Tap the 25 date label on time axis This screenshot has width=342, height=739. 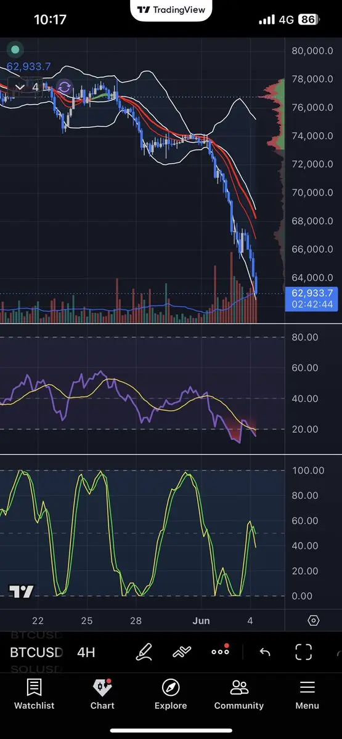pyautogui.click(x=86, y=621)
